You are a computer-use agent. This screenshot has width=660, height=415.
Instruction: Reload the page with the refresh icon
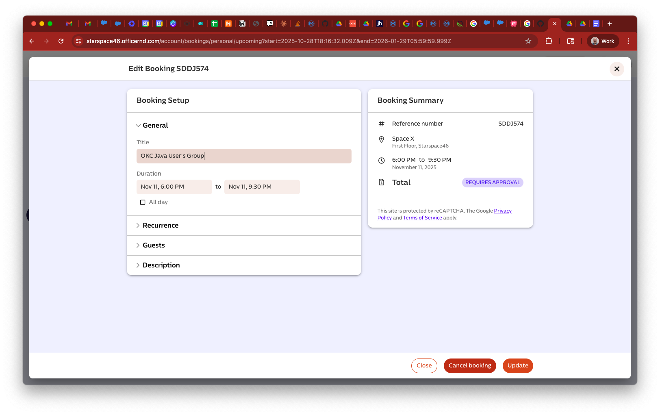pos(61,41)
